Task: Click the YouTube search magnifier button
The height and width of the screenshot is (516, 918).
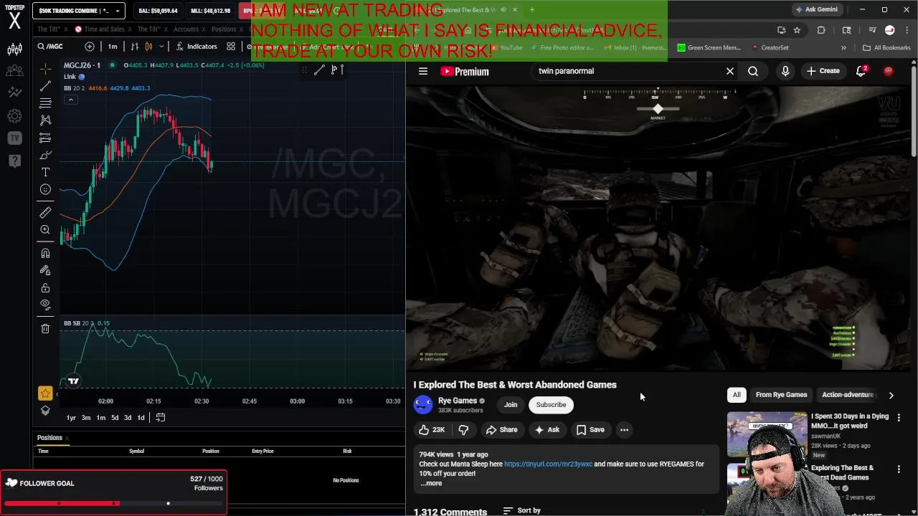Action: click(753, 72)
